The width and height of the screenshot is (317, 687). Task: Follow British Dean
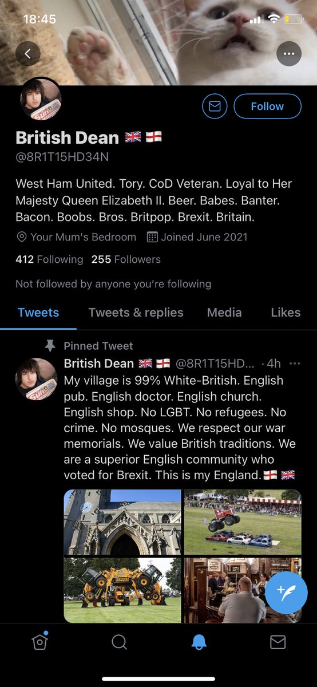(267, 106)
